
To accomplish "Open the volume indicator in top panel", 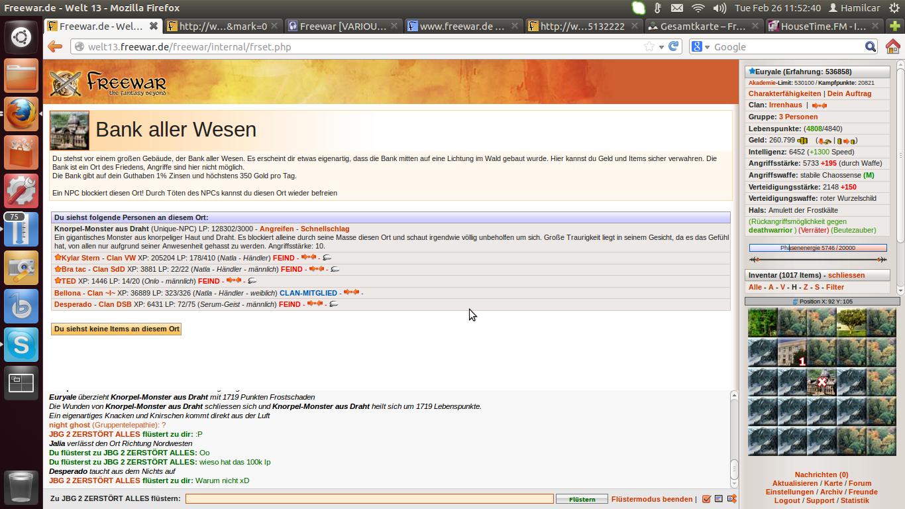I will click(x=719, y=8).
